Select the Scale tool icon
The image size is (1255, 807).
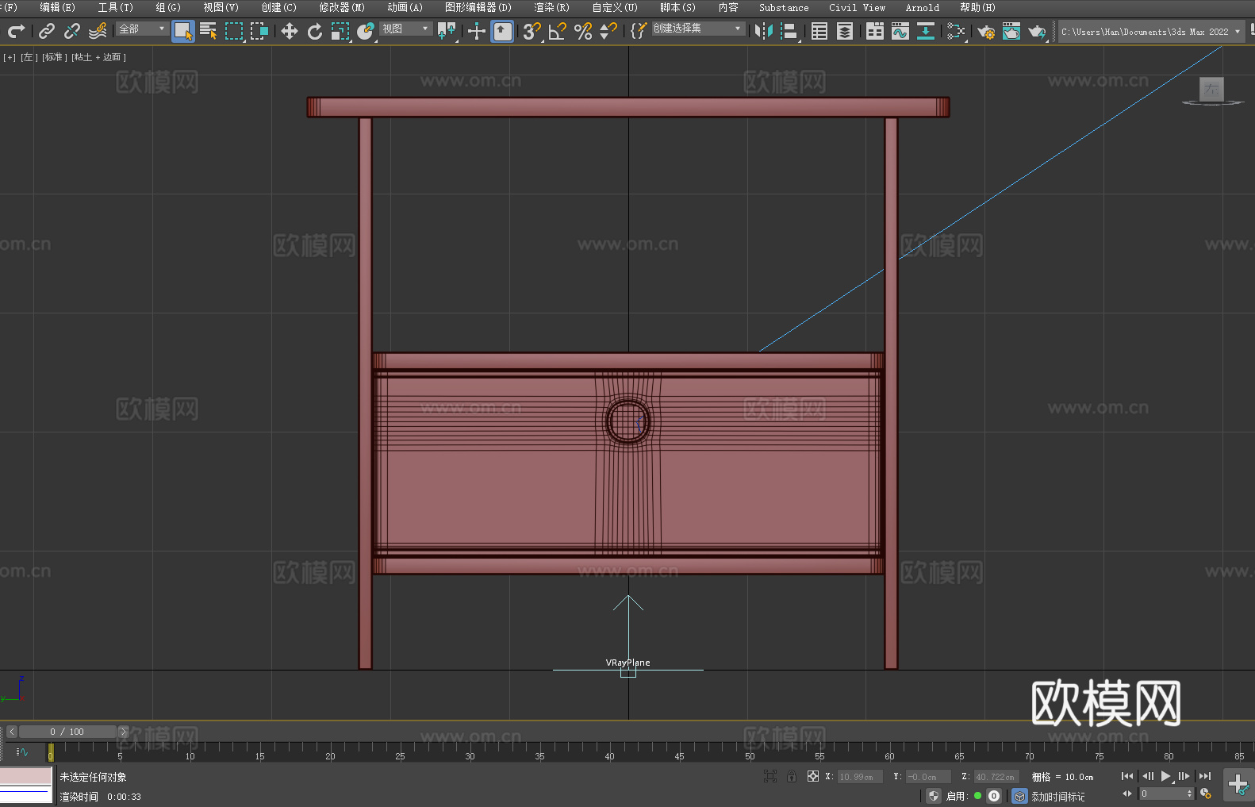340,31
